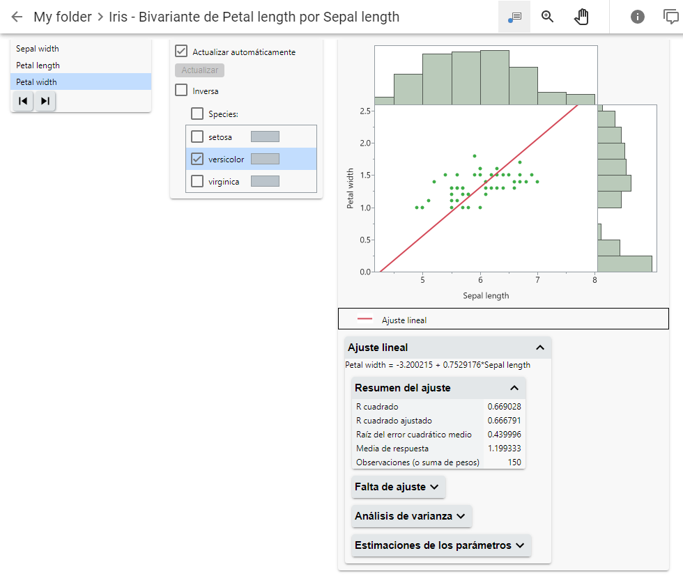Open the info icon panel

click(x=638, y=17)
